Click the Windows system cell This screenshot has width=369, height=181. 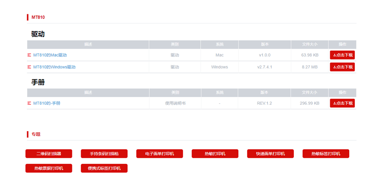click(220, 67)
